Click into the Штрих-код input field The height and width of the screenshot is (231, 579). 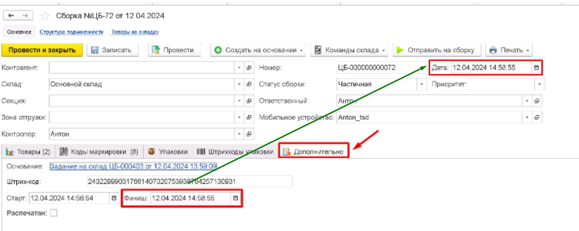(189, 181)
